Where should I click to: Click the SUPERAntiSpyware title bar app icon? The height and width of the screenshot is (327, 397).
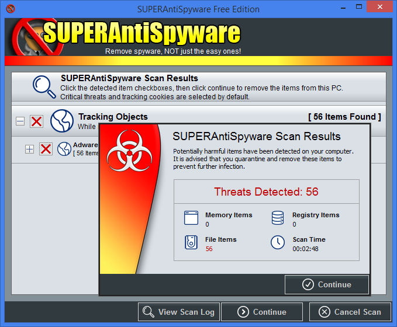[x=11, y=9]
